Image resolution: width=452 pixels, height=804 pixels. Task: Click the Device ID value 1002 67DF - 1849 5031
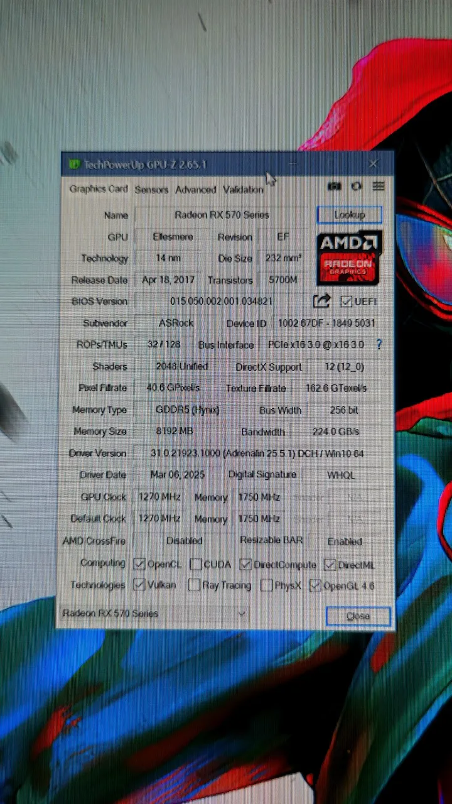pyautogui.click(x=326, y=323)
